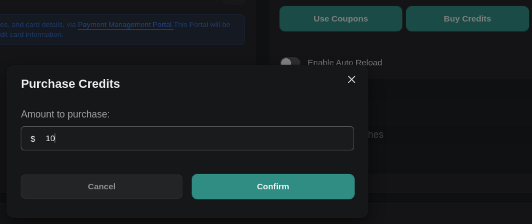Open the Payment Management Portal link

coord(125,25)
